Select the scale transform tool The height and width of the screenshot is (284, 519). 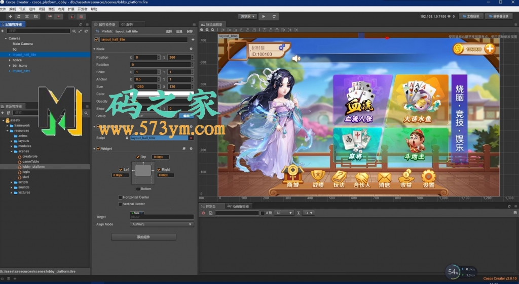[x=27, y=17]
